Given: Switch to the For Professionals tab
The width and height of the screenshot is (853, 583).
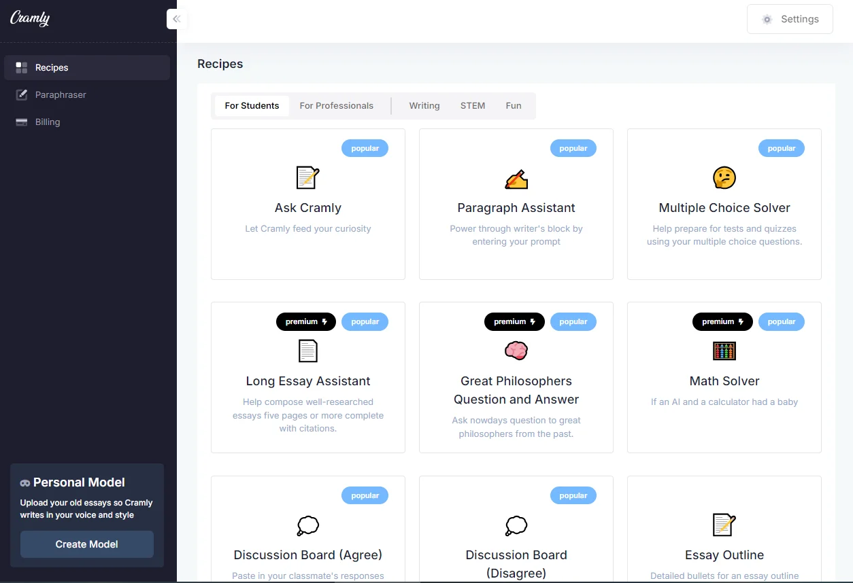Looking at the screenshot, I should [x=336, y=105].
